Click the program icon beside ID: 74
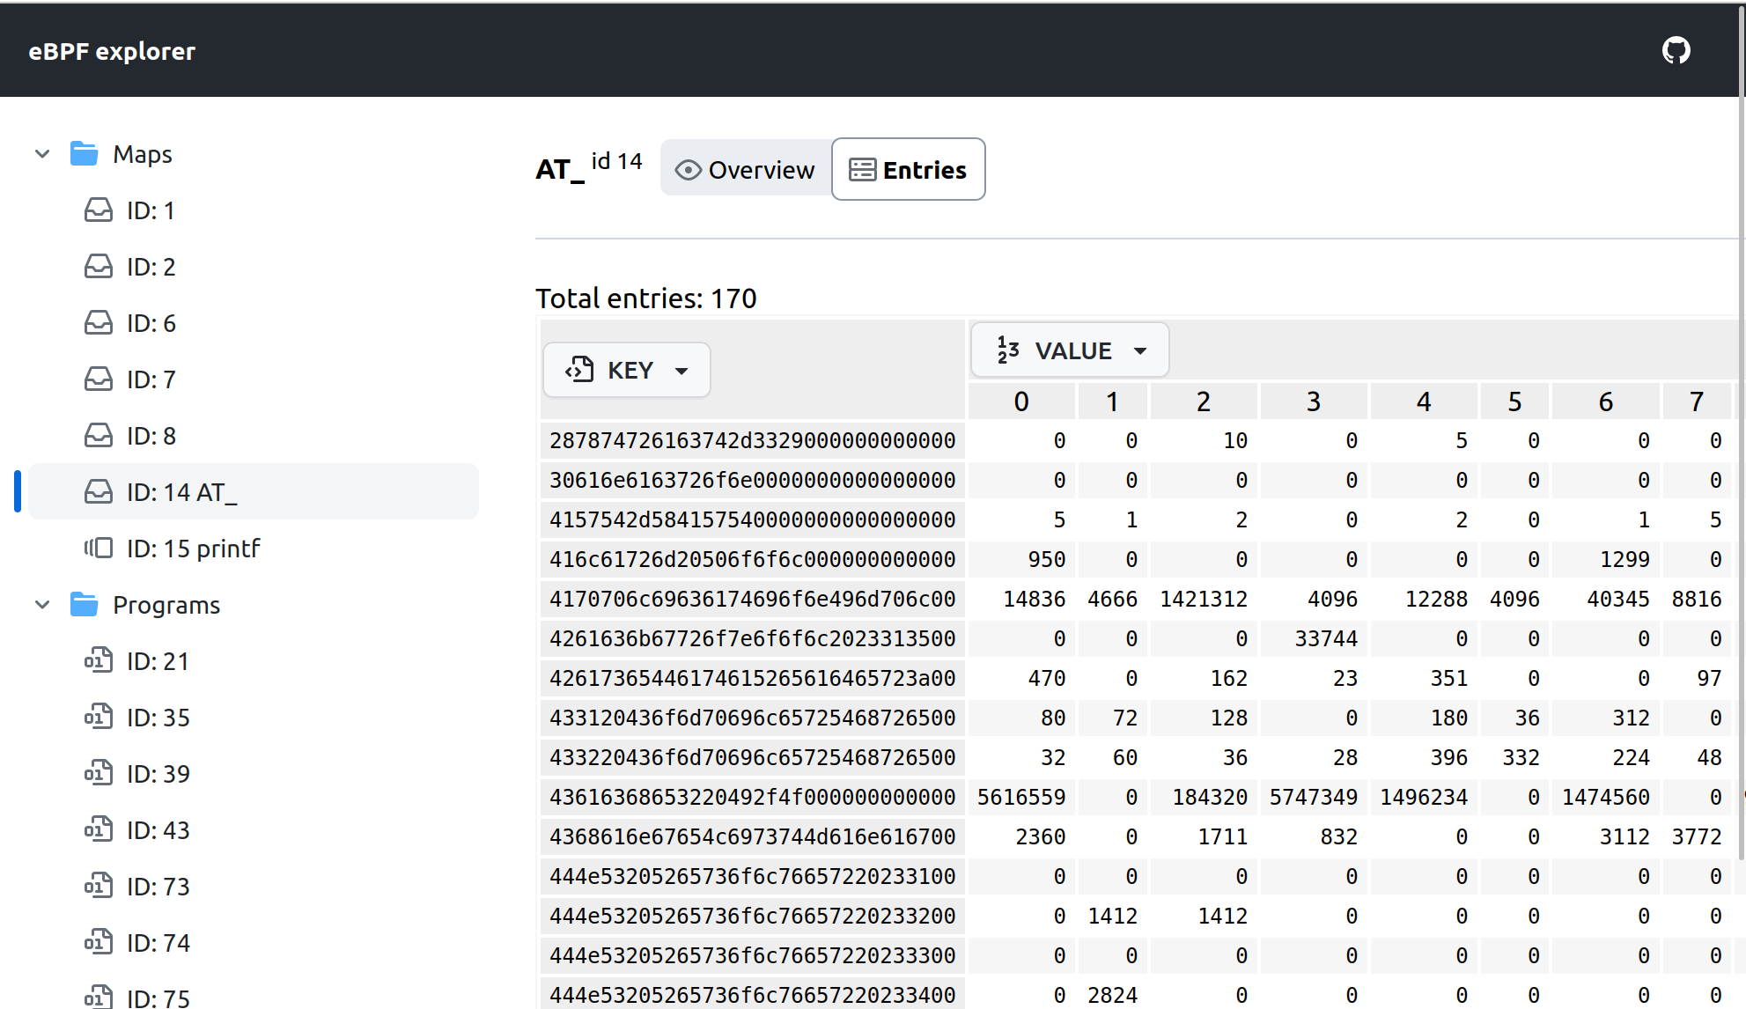The image size is (1746, 1009). pyautogui.click(x=99, y=943)
